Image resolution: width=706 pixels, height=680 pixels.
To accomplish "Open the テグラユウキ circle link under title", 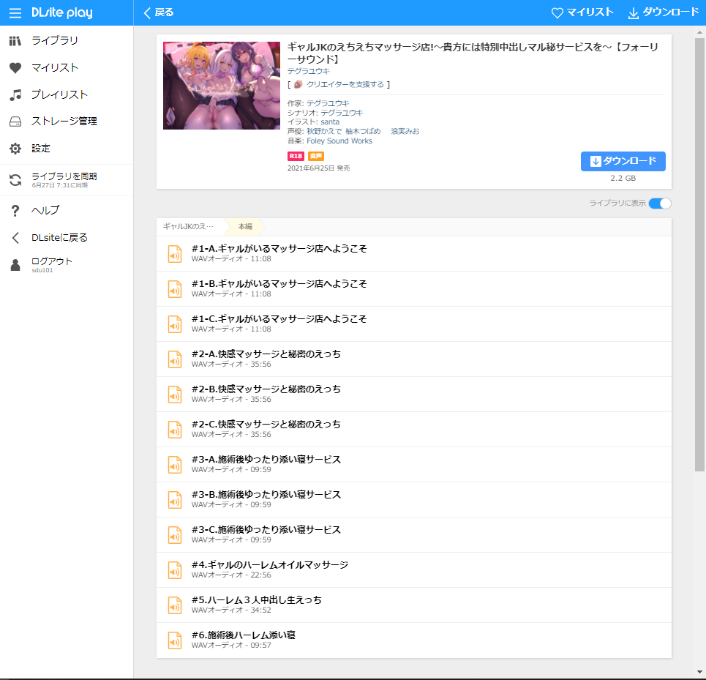I will point(309,71).
